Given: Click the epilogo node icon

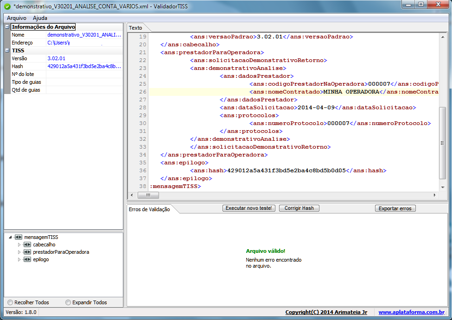Looking at the screenshot, I should point(27,259).
